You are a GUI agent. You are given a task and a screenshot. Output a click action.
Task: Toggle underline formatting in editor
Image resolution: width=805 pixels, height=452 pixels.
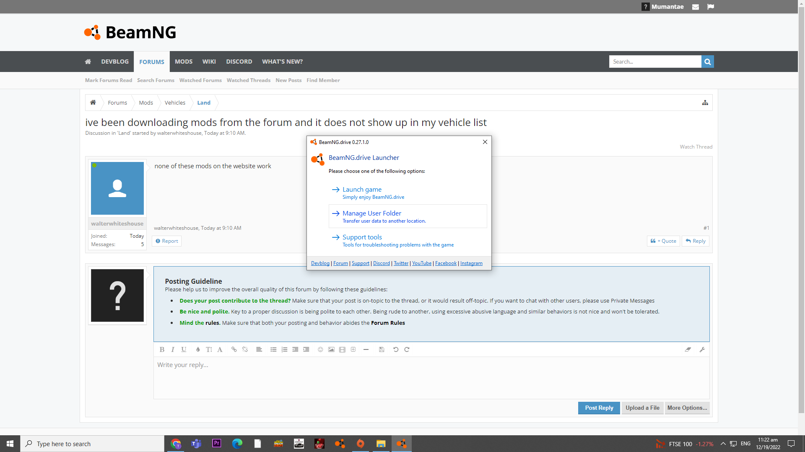click(x=184, y=349)
